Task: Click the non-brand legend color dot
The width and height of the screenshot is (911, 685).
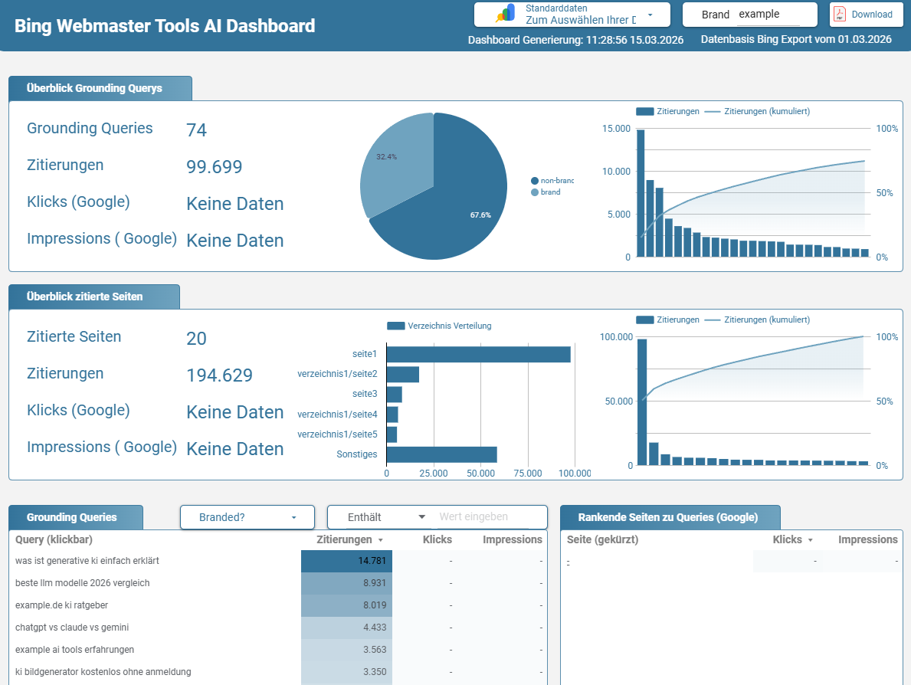Action: 535,181
